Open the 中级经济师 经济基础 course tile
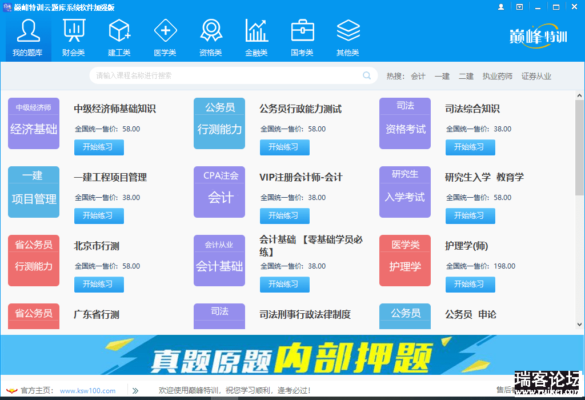Viewport: 585px width, 400px height. (34, 123)
